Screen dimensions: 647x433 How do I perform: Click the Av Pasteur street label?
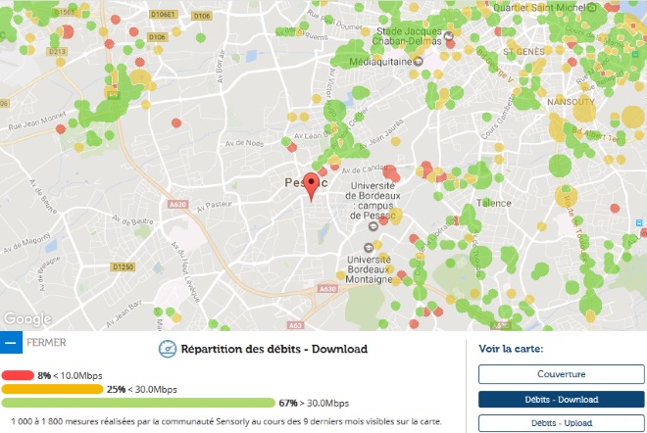[x=215, y=206]
